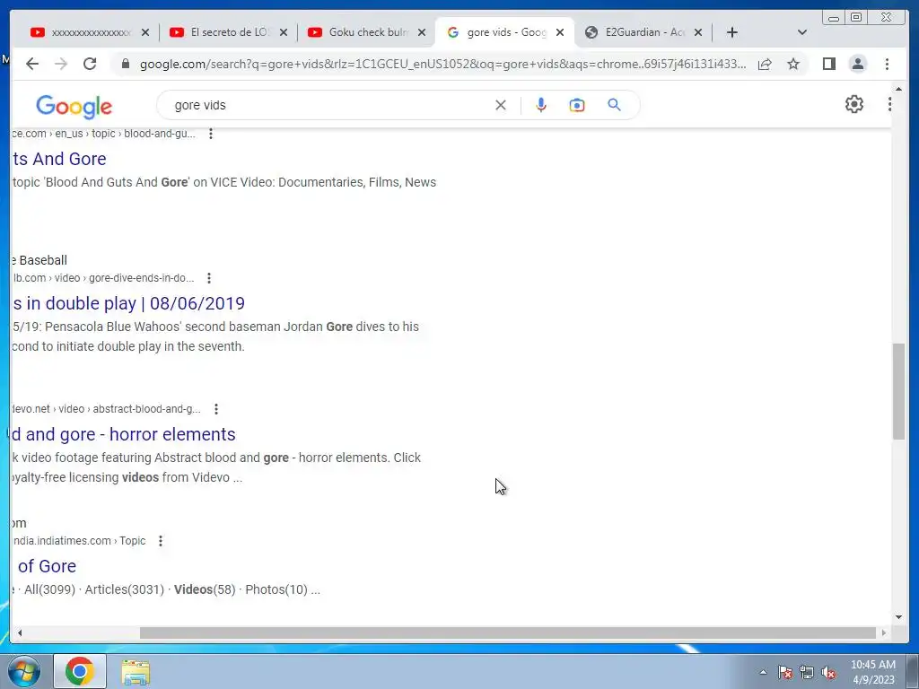
Task: Open the network status tray icon
Action: (x=807, y=672)
